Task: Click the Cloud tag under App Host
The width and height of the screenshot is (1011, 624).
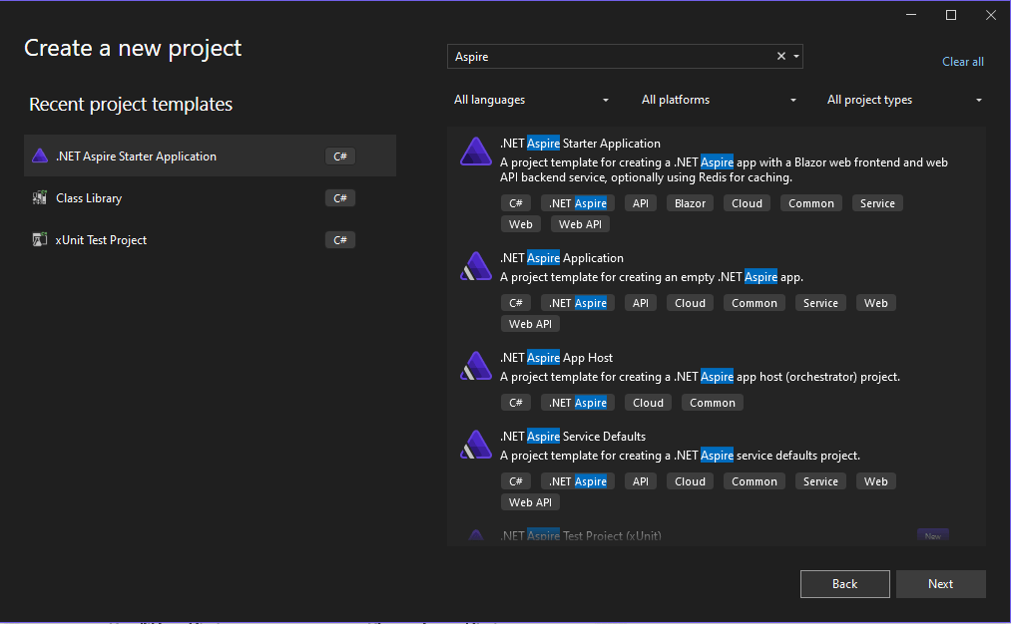Action: [x=648, y=403]
